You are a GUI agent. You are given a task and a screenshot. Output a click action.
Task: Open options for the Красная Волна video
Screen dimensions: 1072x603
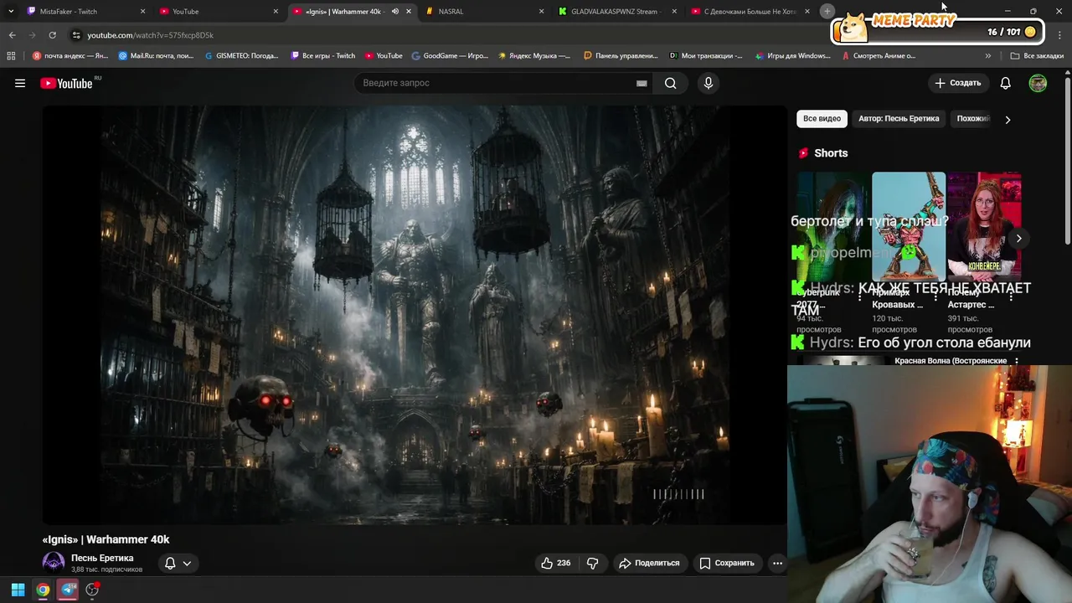coord(1017,361)
